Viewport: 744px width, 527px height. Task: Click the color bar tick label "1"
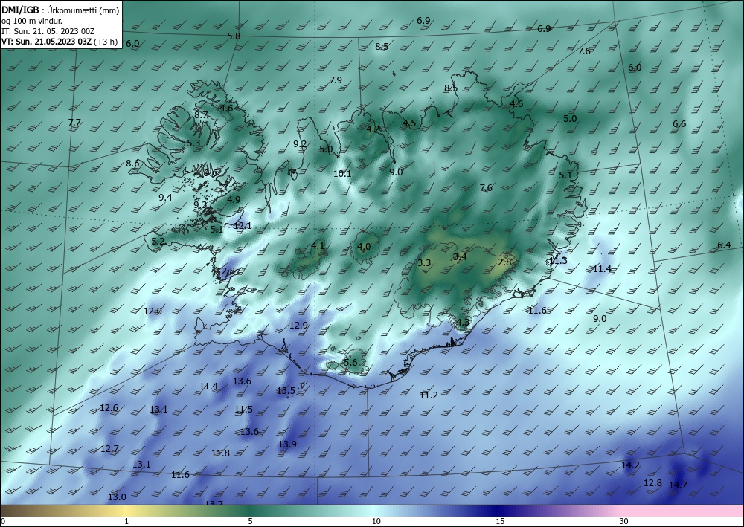tap(126, 521)
